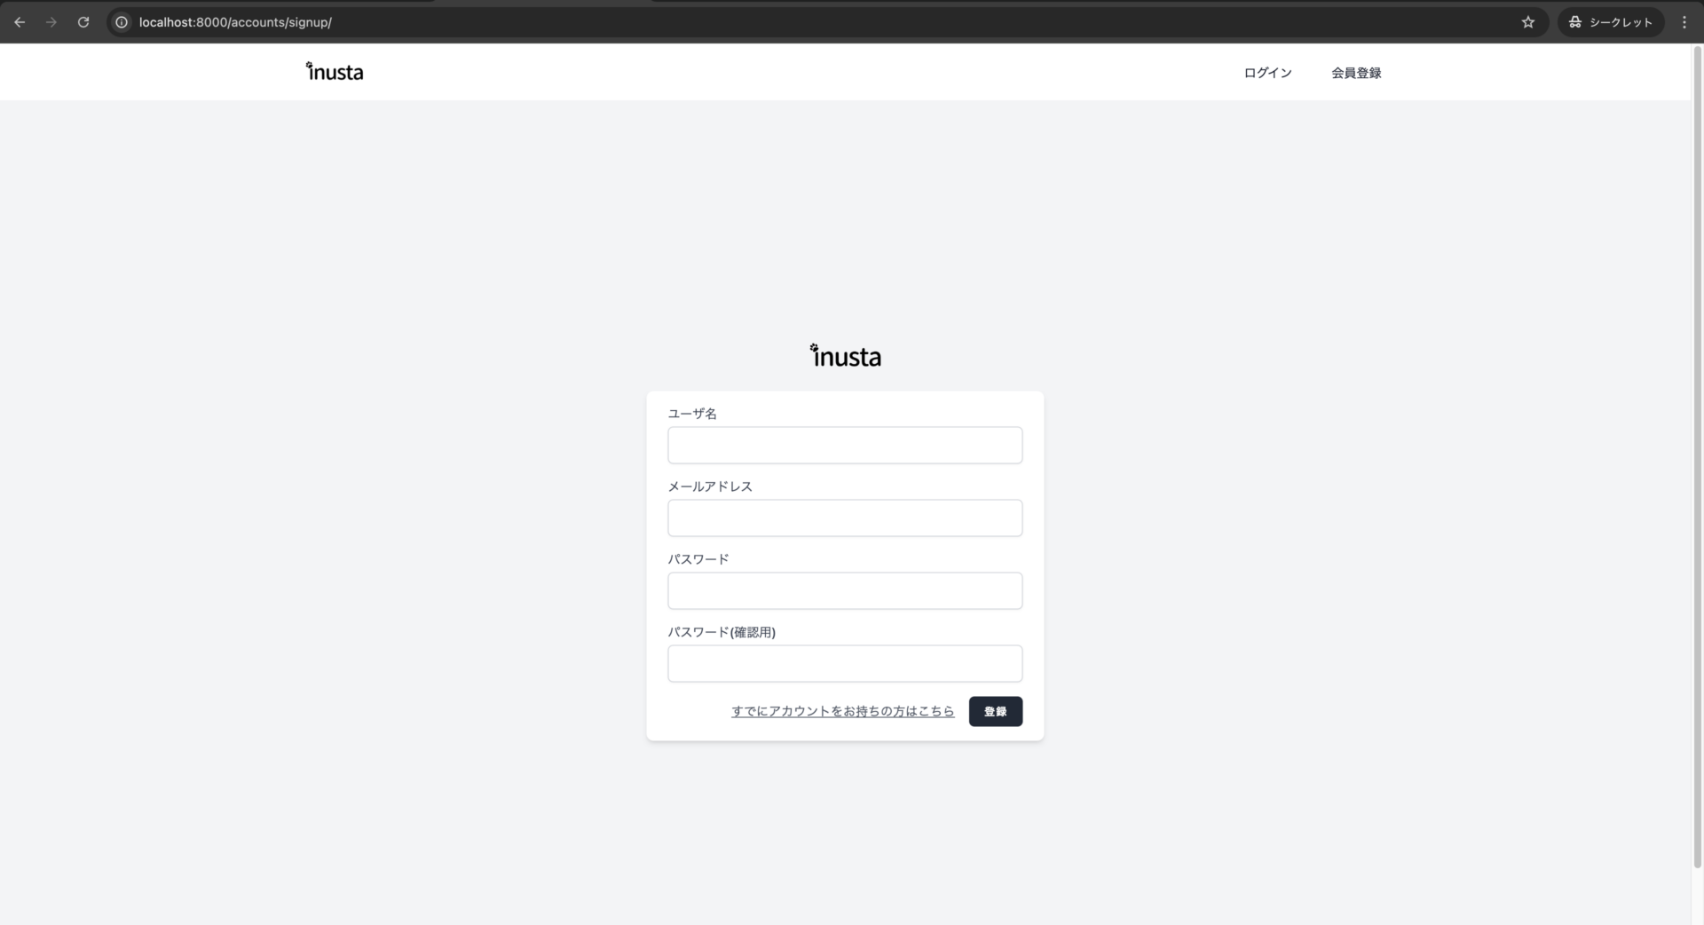The width and height of the screenshot is (1704, 925).
Task: Bookmark this page with the star icon
Action: click(x=1528, y=22)
